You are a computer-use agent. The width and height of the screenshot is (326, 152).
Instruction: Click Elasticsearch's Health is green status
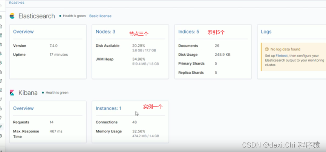73,16
